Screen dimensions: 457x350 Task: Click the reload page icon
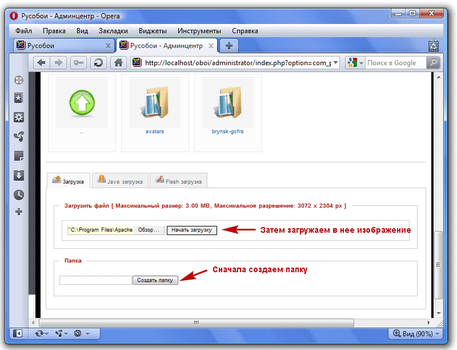click(99, 63)
